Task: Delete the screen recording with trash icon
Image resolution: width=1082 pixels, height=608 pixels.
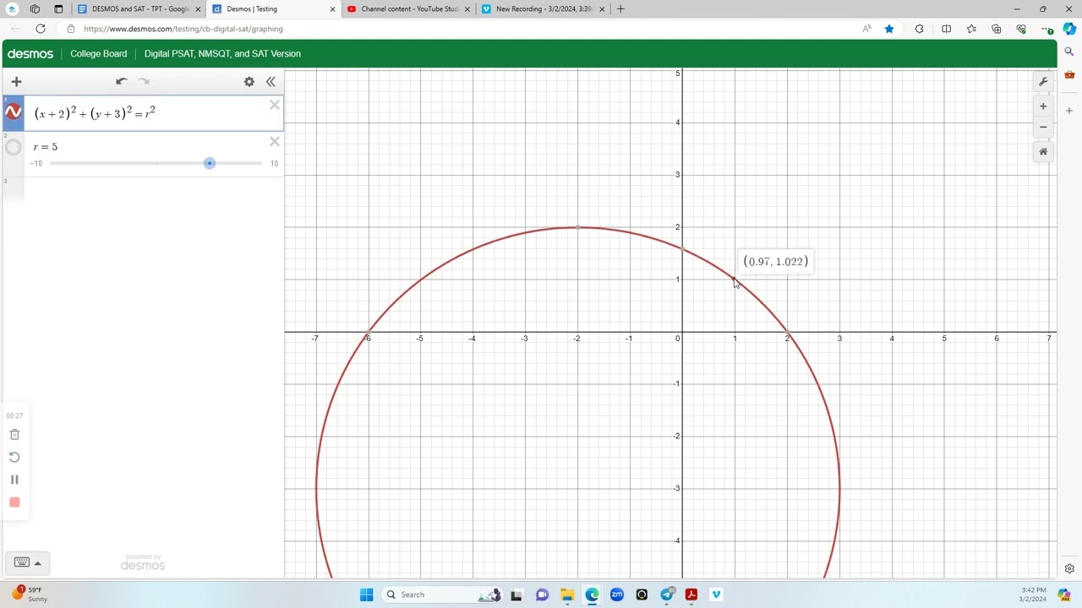Action: tap(14, 435)
